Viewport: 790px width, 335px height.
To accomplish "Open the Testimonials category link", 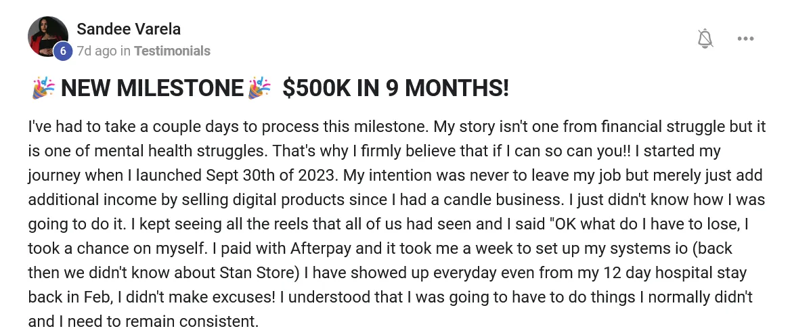I will click(x=173, y=51).
